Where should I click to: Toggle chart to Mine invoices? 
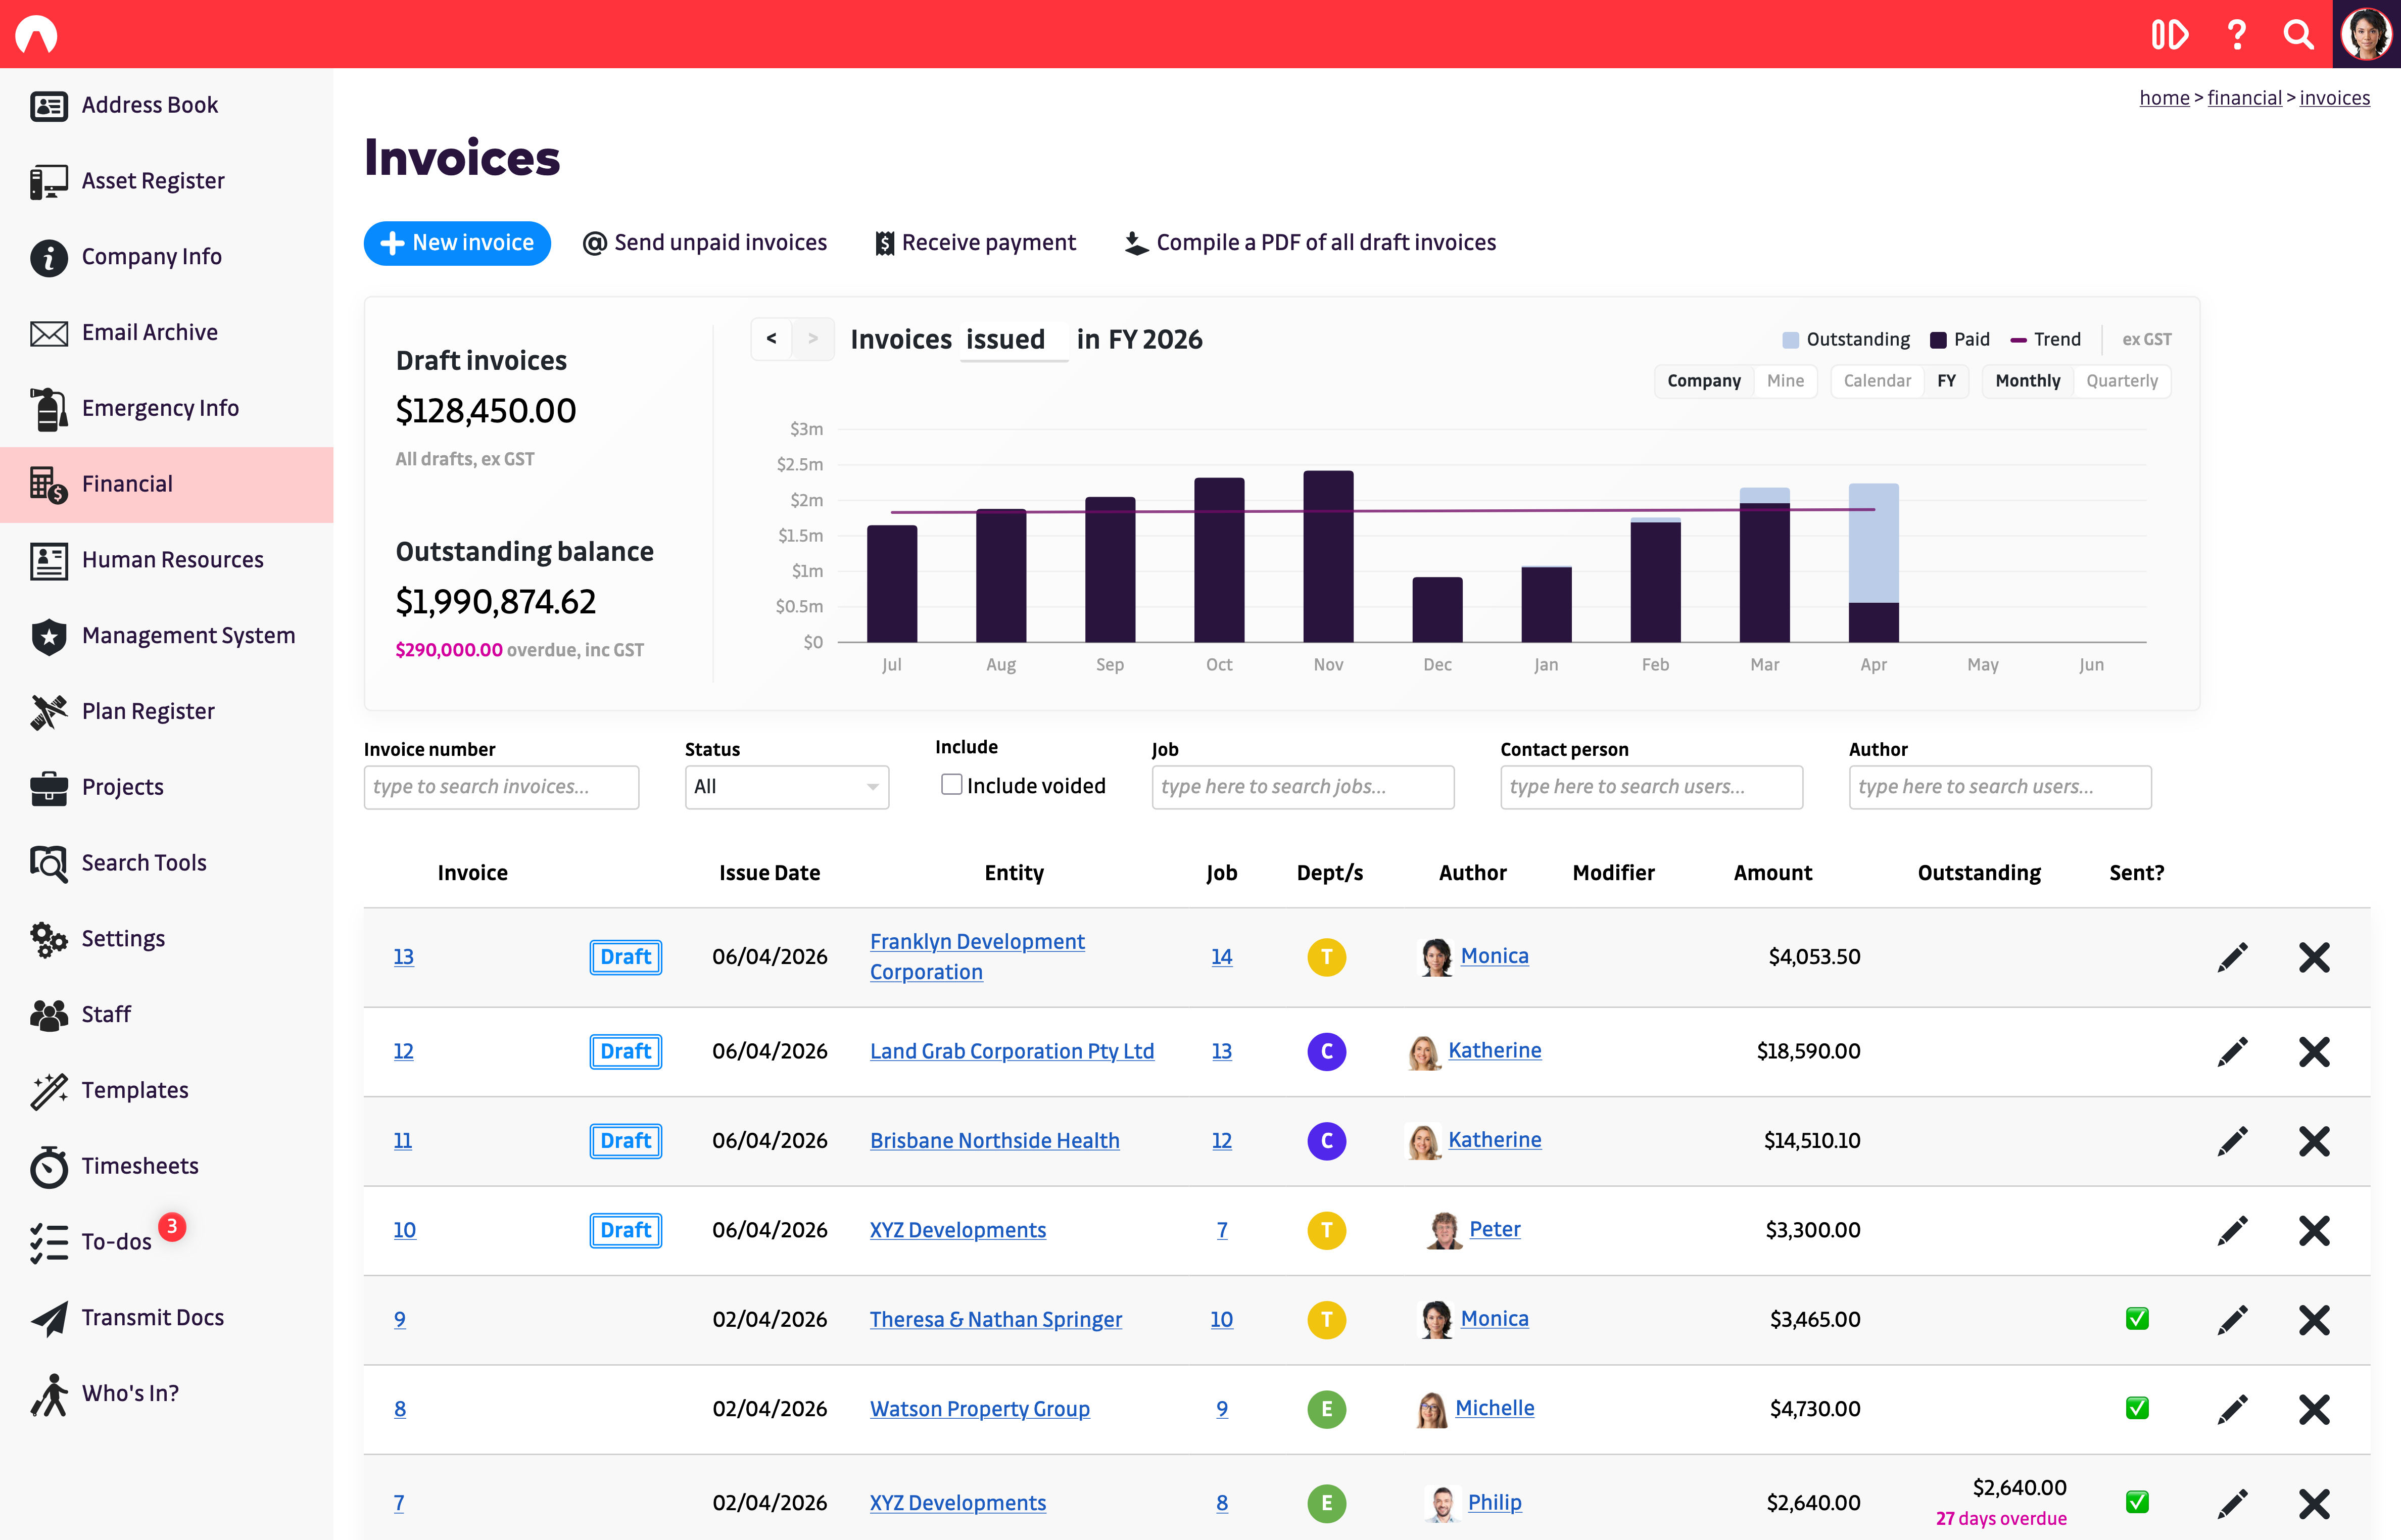pyautogui.click(x=1785, y=381)
